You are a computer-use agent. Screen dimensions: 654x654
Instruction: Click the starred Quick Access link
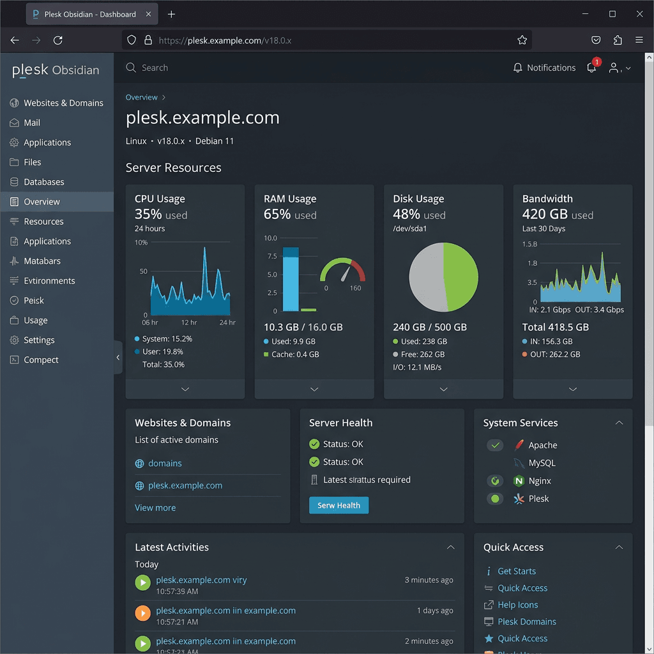(522, 639)
